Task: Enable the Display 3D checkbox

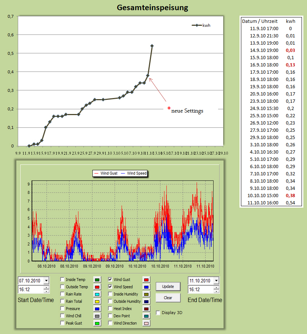Action: (158, 313)
